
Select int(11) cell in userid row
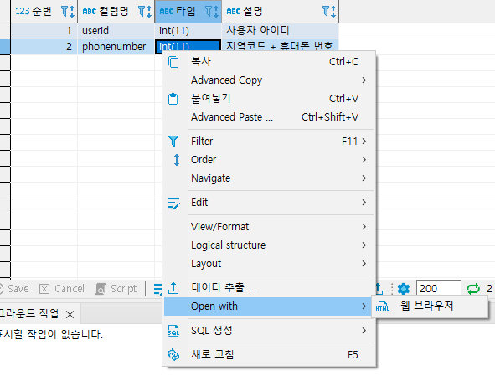coord(188,31)
